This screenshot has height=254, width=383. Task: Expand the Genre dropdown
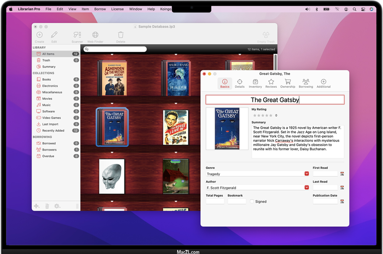306,174
